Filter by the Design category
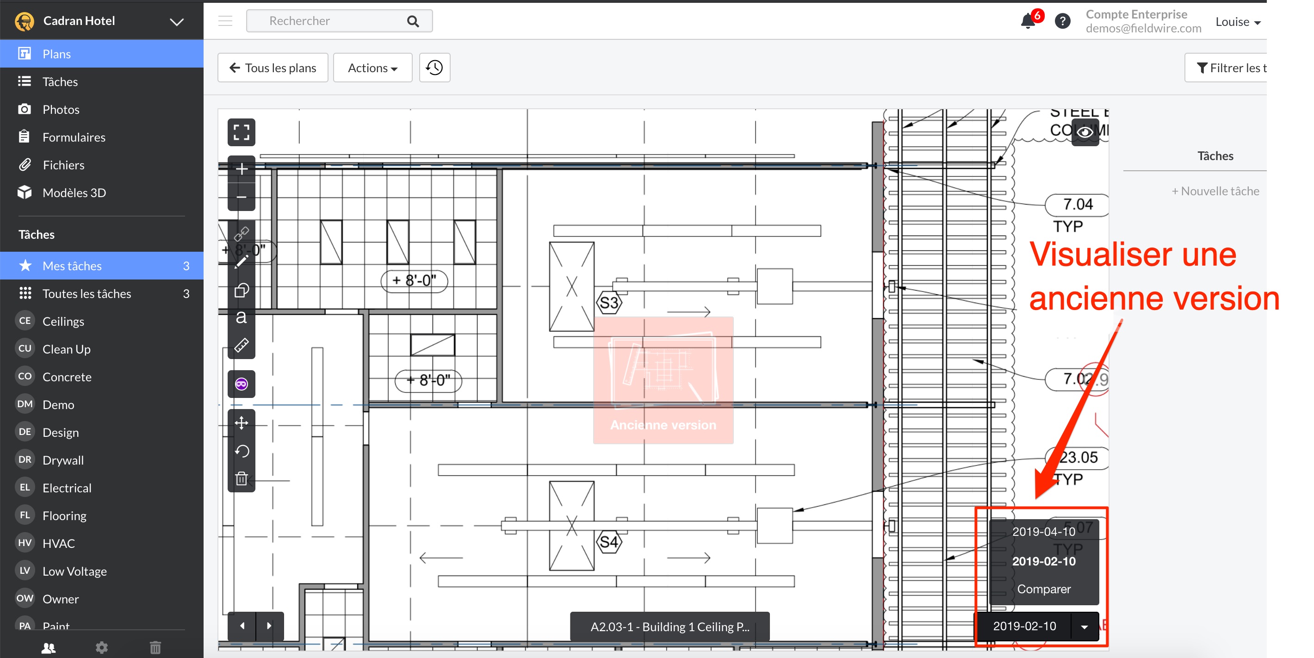 pyautogui.click(x=102, y=432)
